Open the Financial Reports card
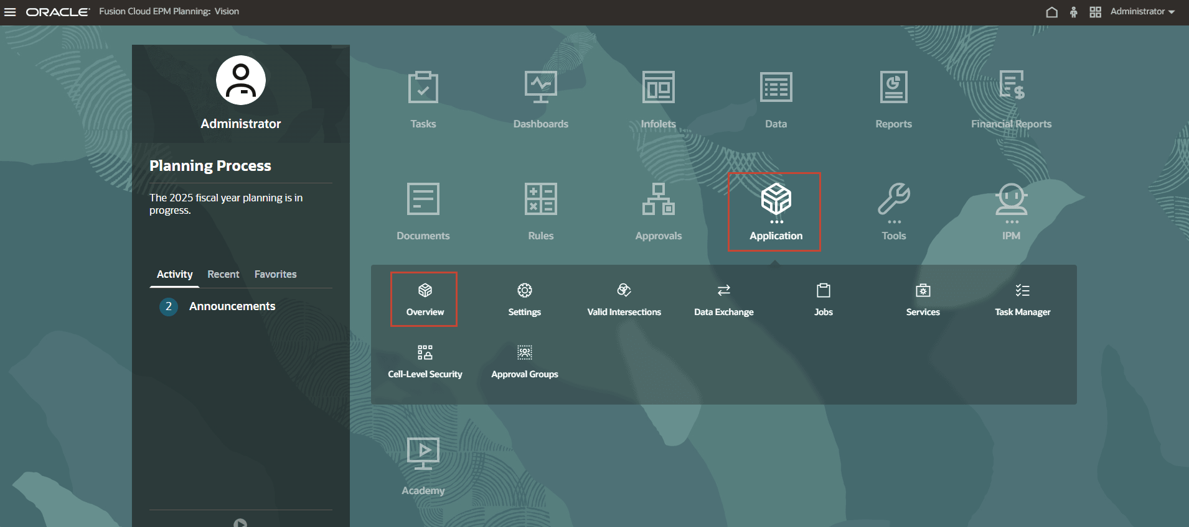Viewport: 1189px width, 527px height. pos(1012,99)
